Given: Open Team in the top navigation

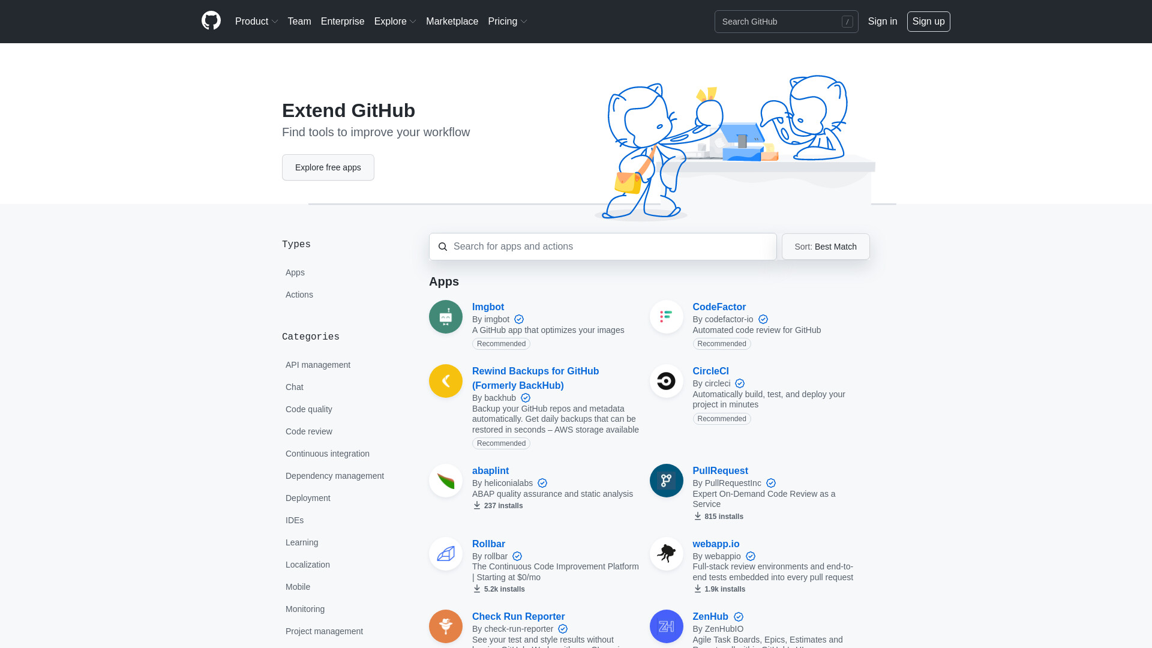Looking at the screenshot, I should pos(299,22).
